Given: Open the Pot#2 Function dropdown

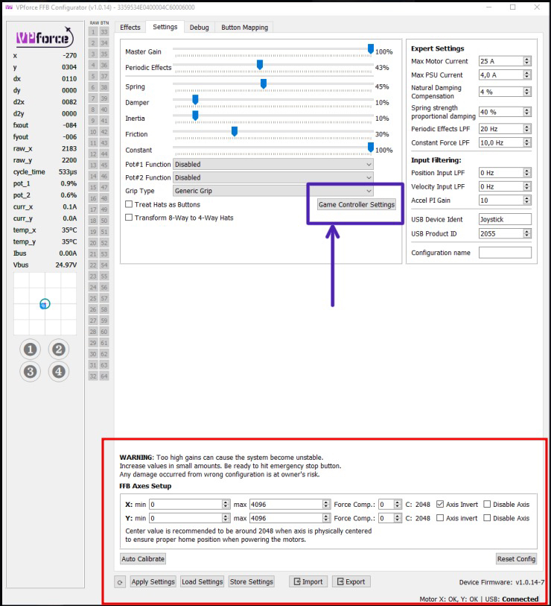Looking at the screenshot, I should (273, 177).
